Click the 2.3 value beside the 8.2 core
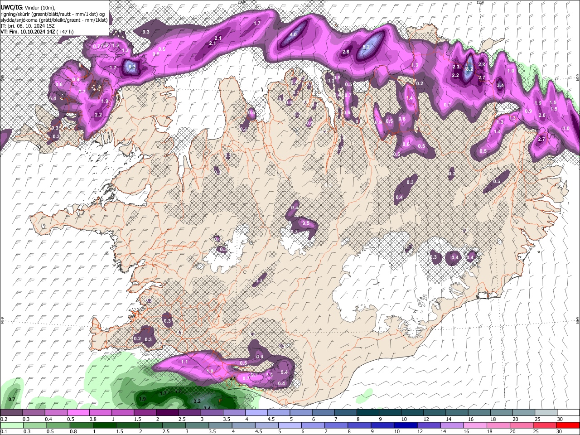Image resolution: width=580 pixels, height=435 pixels. [456, 67]
